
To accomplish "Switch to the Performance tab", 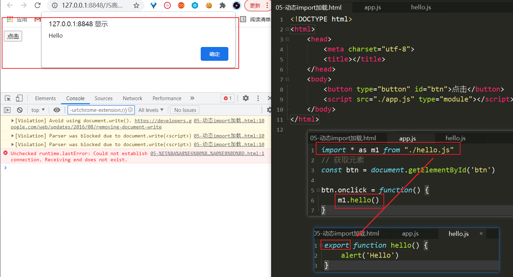I will 167,98.
